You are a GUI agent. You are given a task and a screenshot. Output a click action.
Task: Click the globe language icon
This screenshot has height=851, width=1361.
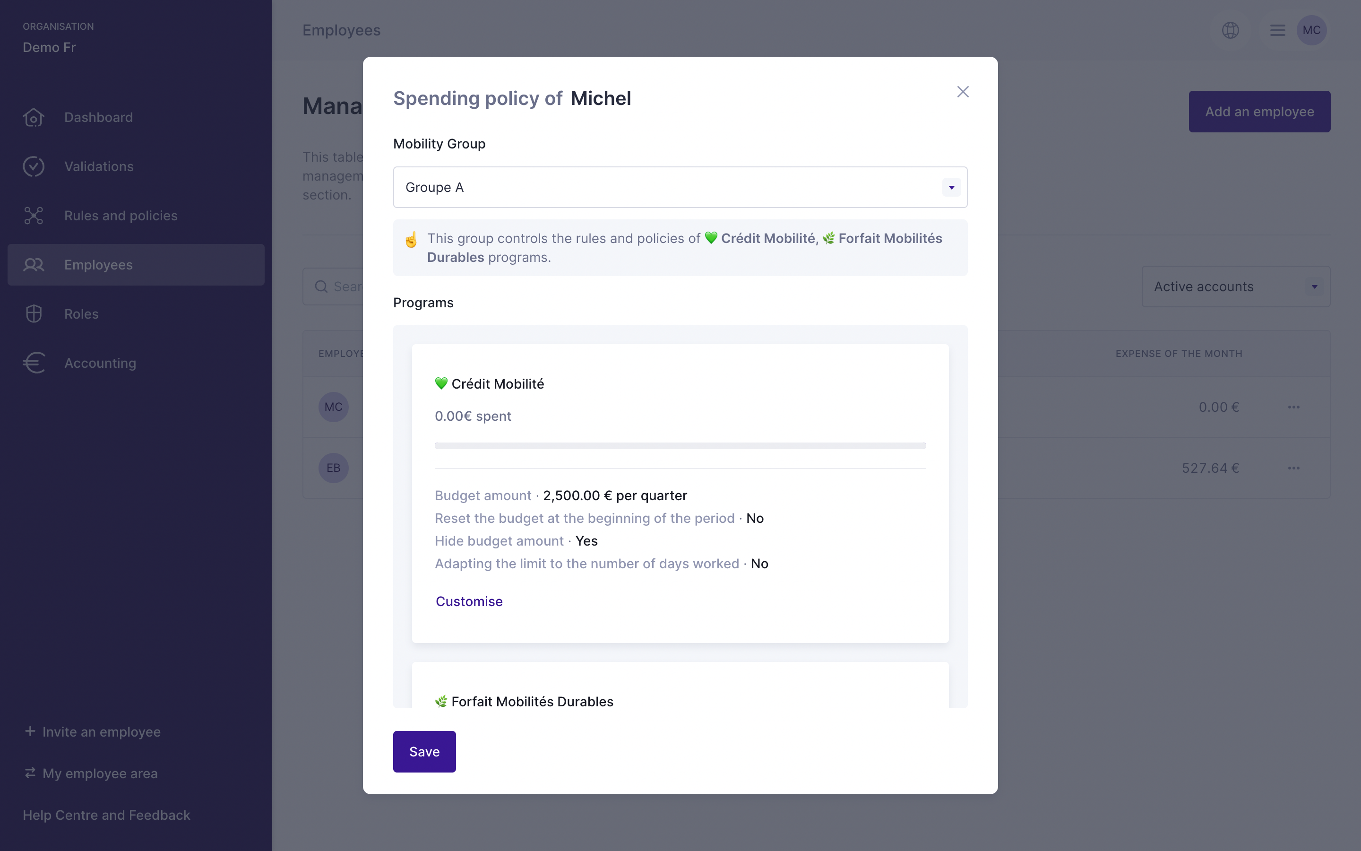point(1231,30)
